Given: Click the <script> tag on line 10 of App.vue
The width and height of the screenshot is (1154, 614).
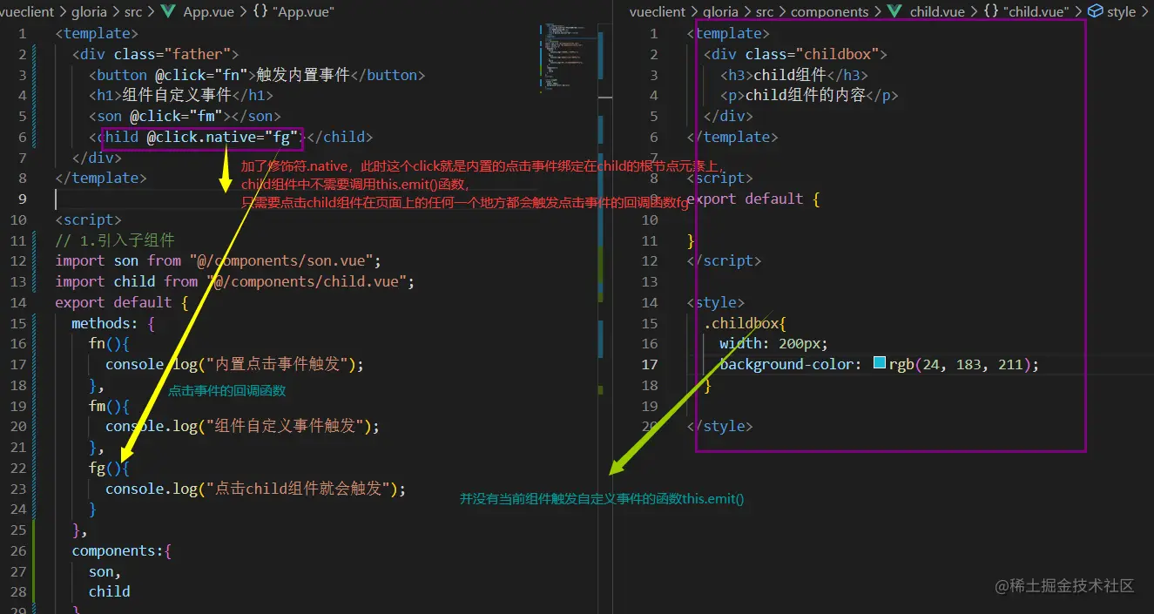Looking at the screenshot, I should [88, 219].
